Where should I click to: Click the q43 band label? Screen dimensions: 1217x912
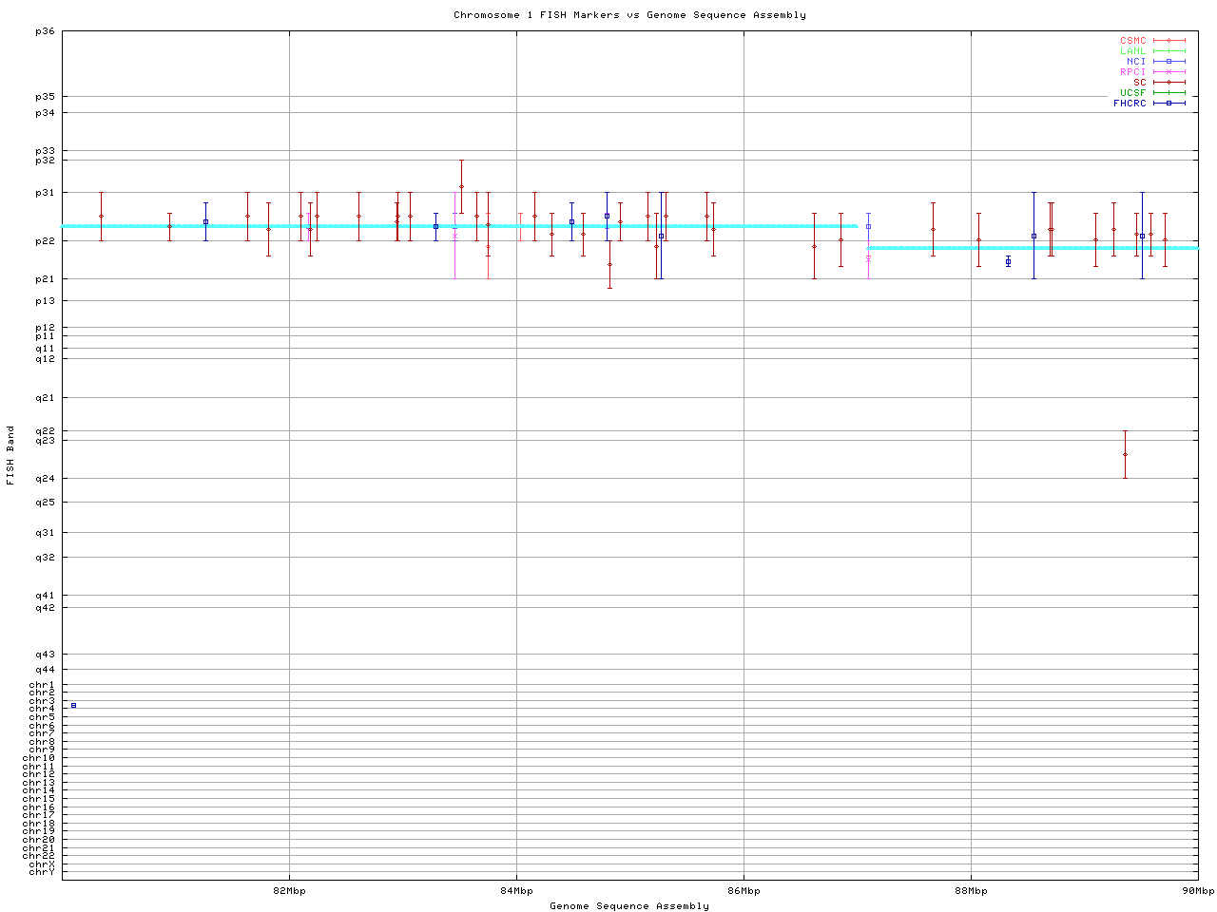45,654
